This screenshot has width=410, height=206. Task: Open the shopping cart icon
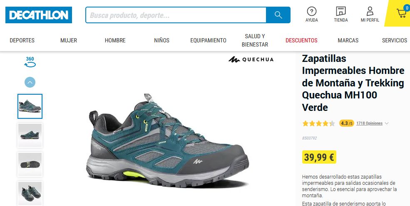(402, 13)
